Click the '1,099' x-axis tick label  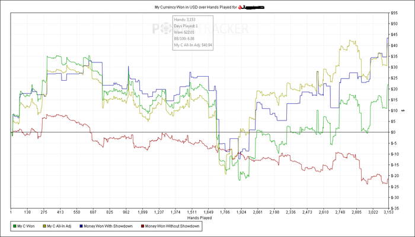(142, 212)
